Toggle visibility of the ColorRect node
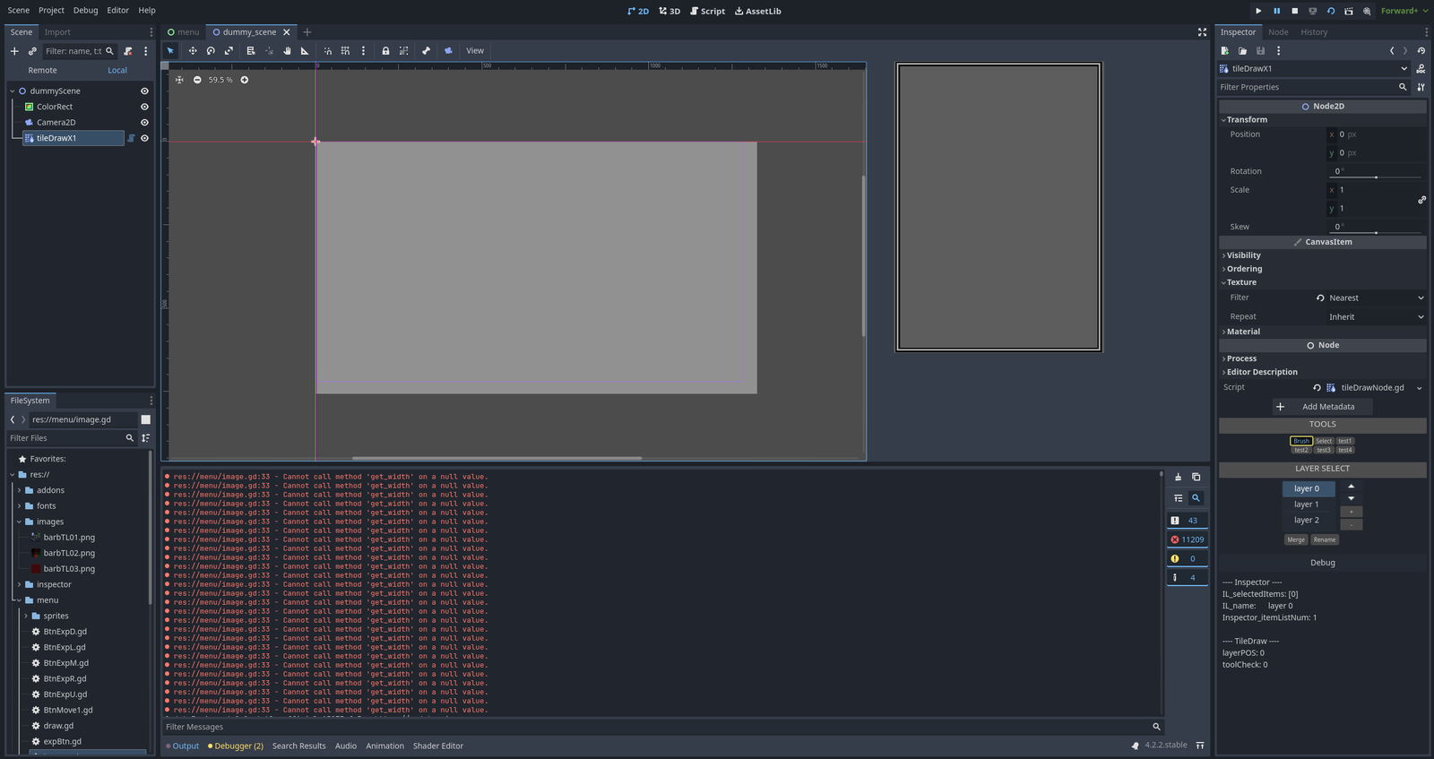1434x759 pixels. tap(144, 107)
